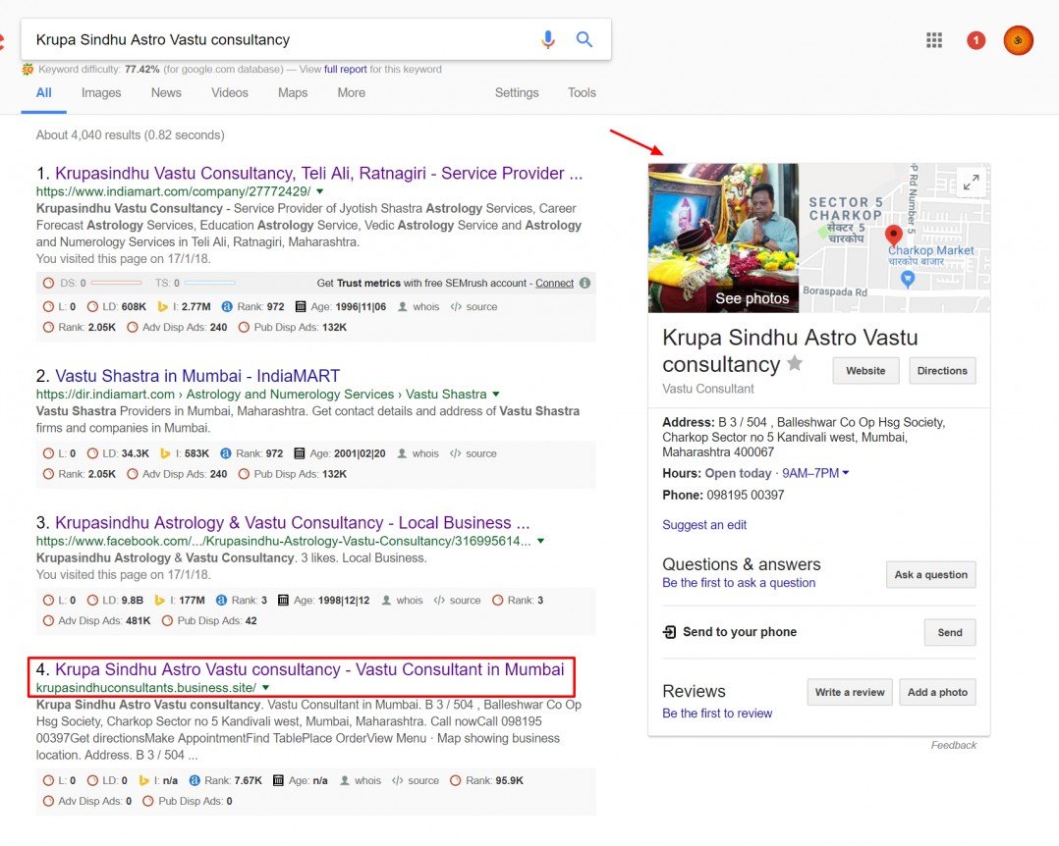Click the Age archive icon in result 1
Screen dimensions: 1059x846
pos(301,306)
